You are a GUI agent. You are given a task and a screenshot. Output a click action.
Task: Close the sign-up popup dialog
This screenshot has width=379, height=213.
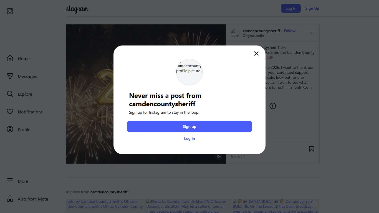tap(256, 54)
